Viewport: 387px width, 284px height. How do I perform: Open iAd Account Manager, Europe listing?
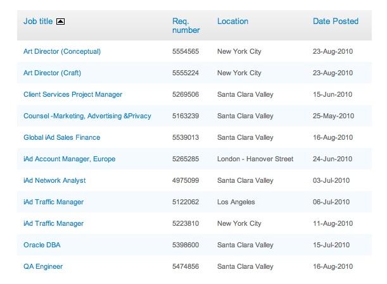(69, 159)
